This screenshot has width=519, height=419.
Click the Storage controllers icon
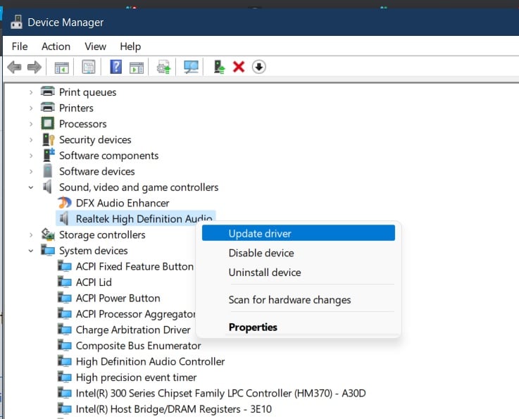pyautogui.click(x=48, y=234)
